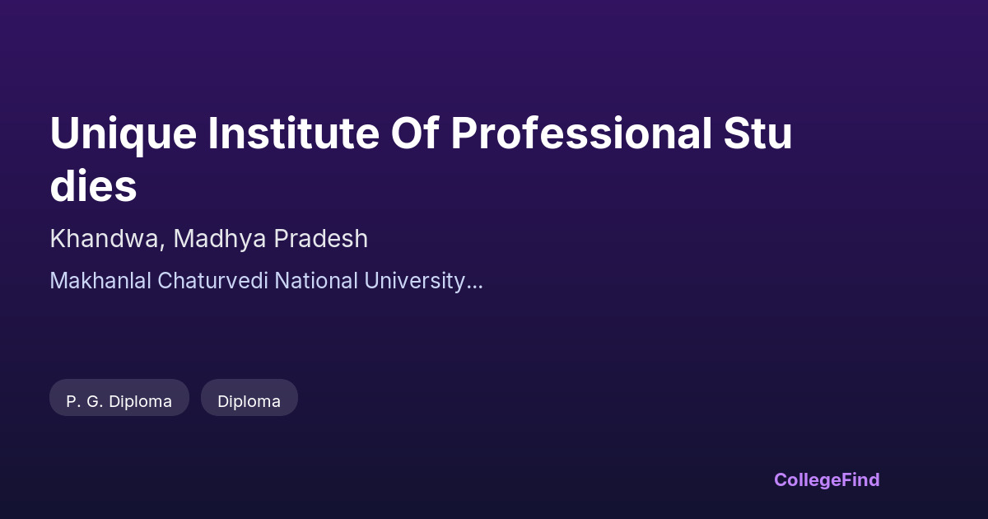The height and width of the screenshot is (519, 988).
Task: Select "Madhya Pradesh" in the location line
Action: tap(270, 239)
